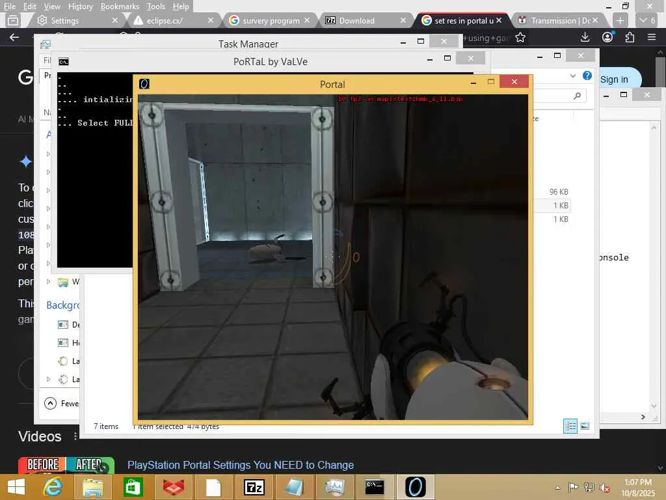
Task: Open the taskbar clock showing 1:07 PM
Action: click(638, 487)
